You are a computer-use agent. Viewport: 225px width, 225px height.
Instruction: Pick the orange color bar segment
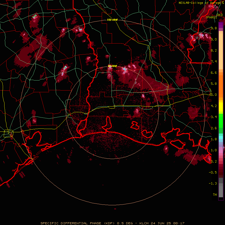[221, 86]
